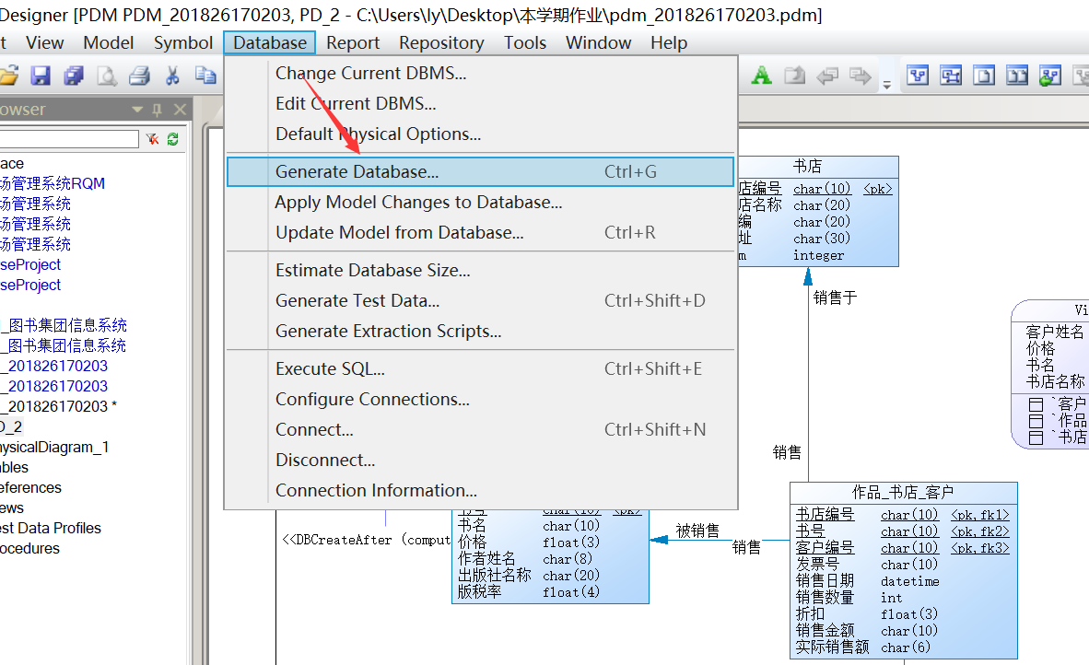Image resolution: width=1089 pixels, height=665 pixels.
Task: Open the Repository menu
Action: pyautogui.click(x=441, y=42)
